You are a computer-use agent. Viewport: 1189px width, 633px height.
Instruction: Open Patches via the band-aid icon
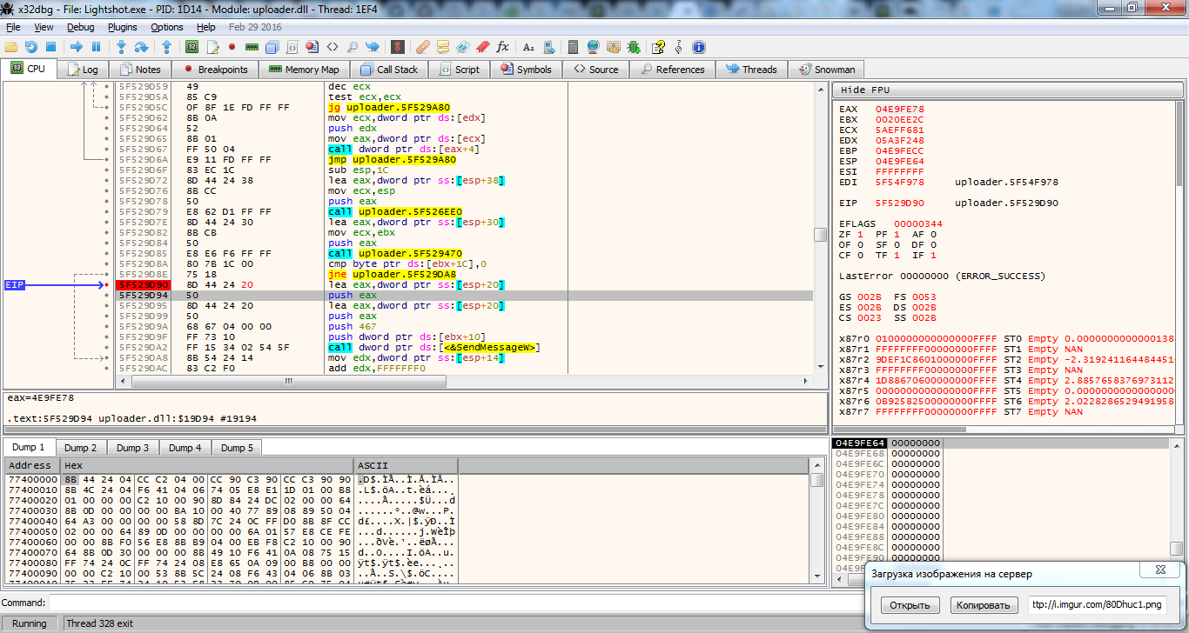pyautogui.click(x=422, y=47)
